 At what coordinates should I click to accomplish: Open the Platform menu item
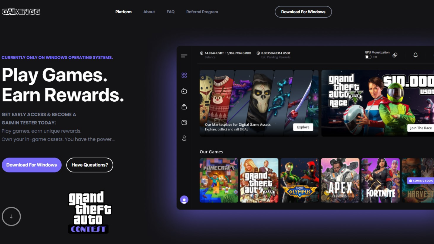(x=123, y=12)
